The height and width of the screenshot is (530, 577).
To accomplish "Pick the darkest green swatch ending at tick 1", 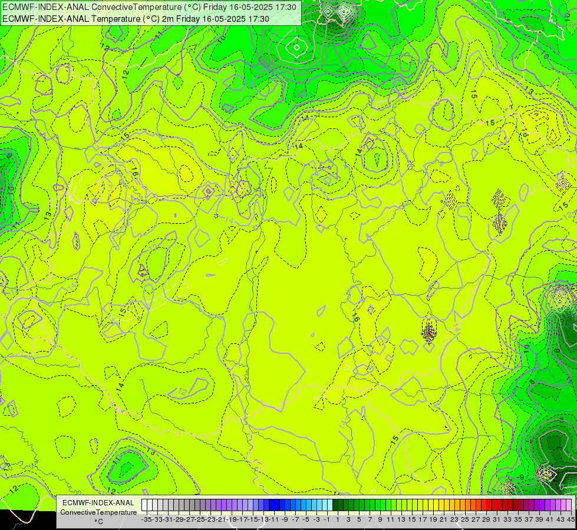I will tap(335, 505).
